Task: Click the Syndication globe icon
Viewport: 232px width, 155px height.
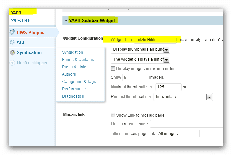Action: [13, 52]
